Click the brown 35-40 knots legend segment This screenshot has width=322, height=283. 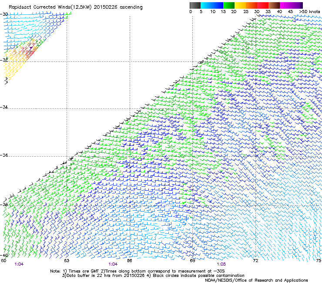point(274,5)
